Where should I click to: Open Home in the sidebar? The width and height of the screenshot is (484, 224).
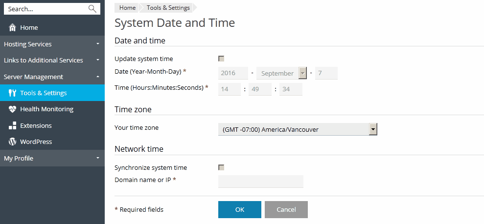pos(52,28)
